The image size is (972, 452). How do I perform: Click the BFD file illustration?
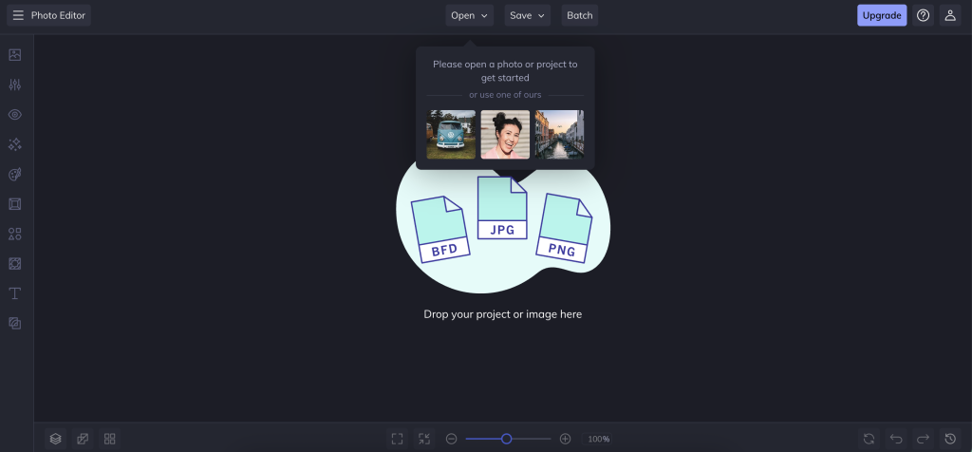(440, 230)
